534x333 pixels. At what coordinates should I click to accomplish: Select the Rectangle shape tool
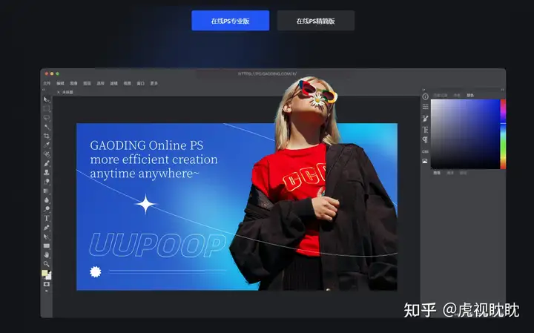[x=46, y=245]
